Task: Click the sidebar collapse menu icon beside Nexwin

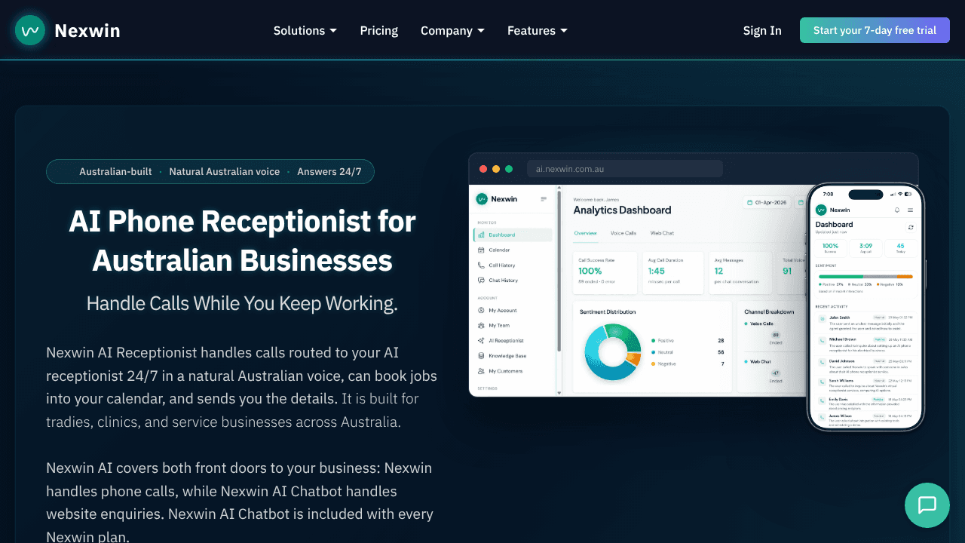Action: click(x=544, y=199)
